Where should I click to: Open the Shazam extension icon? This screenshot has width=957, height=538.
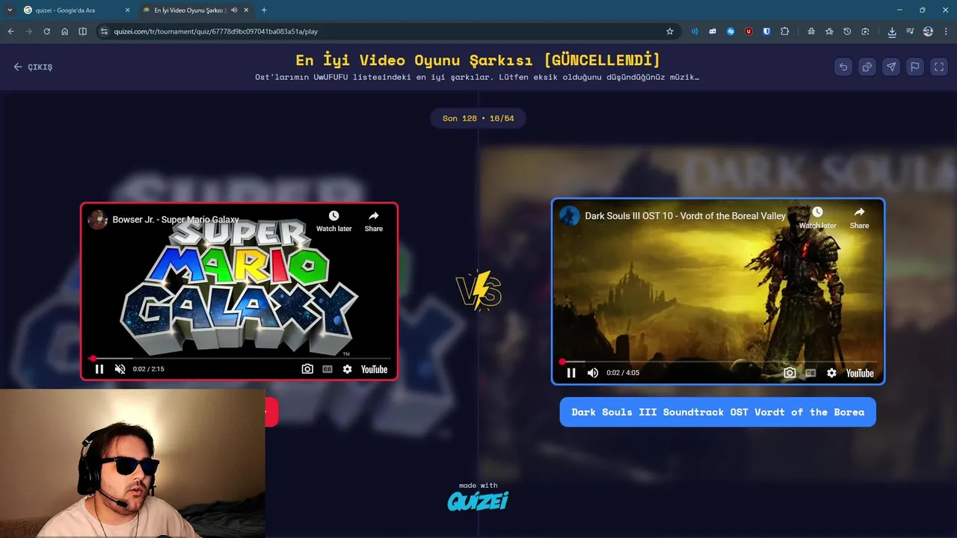click(730, 31)
